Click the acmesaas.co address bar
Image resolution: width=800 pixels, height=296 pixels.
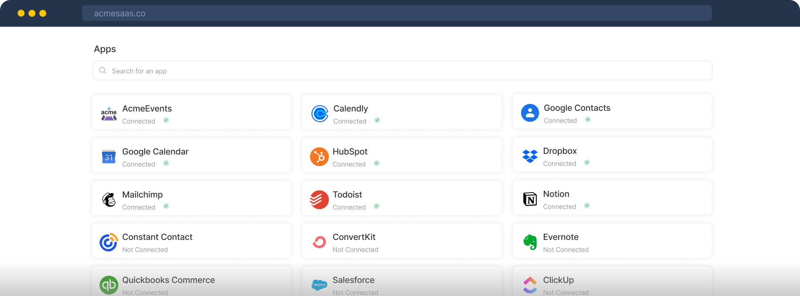pyautogui.click(x=397, y=13)
